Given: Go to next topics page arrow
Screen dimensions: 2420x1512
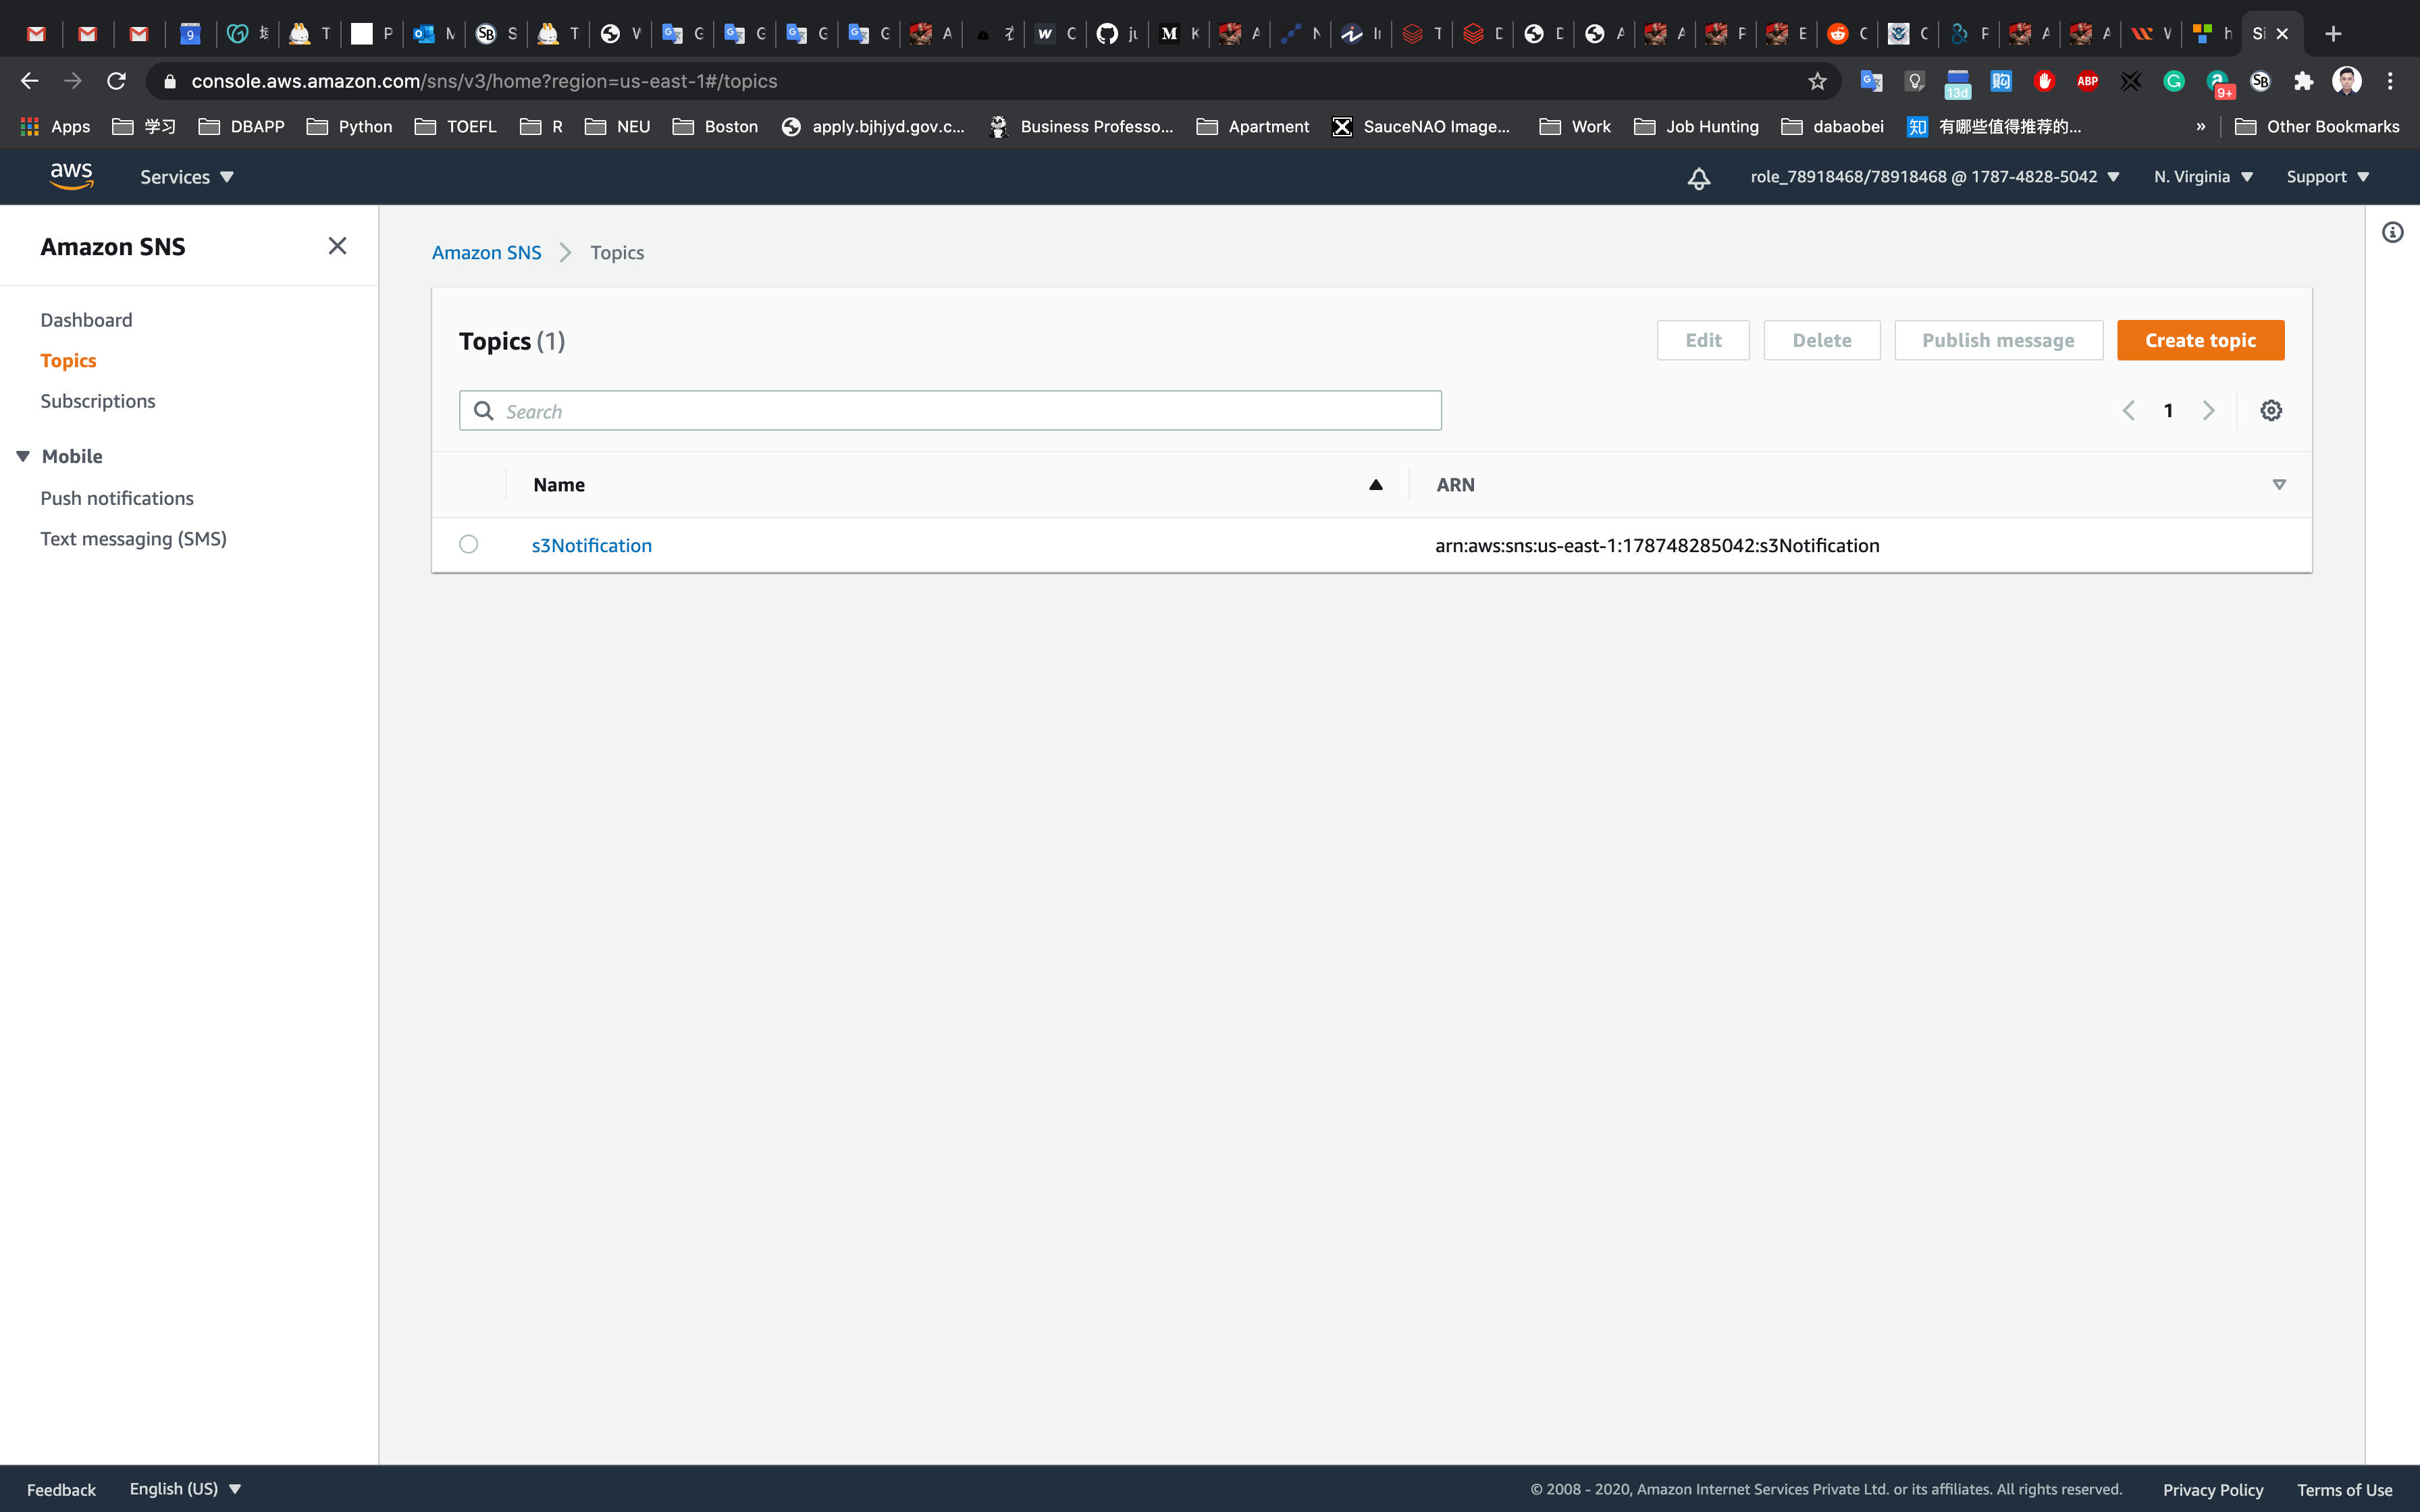Looking at the screenshot, I should 2208,411.
